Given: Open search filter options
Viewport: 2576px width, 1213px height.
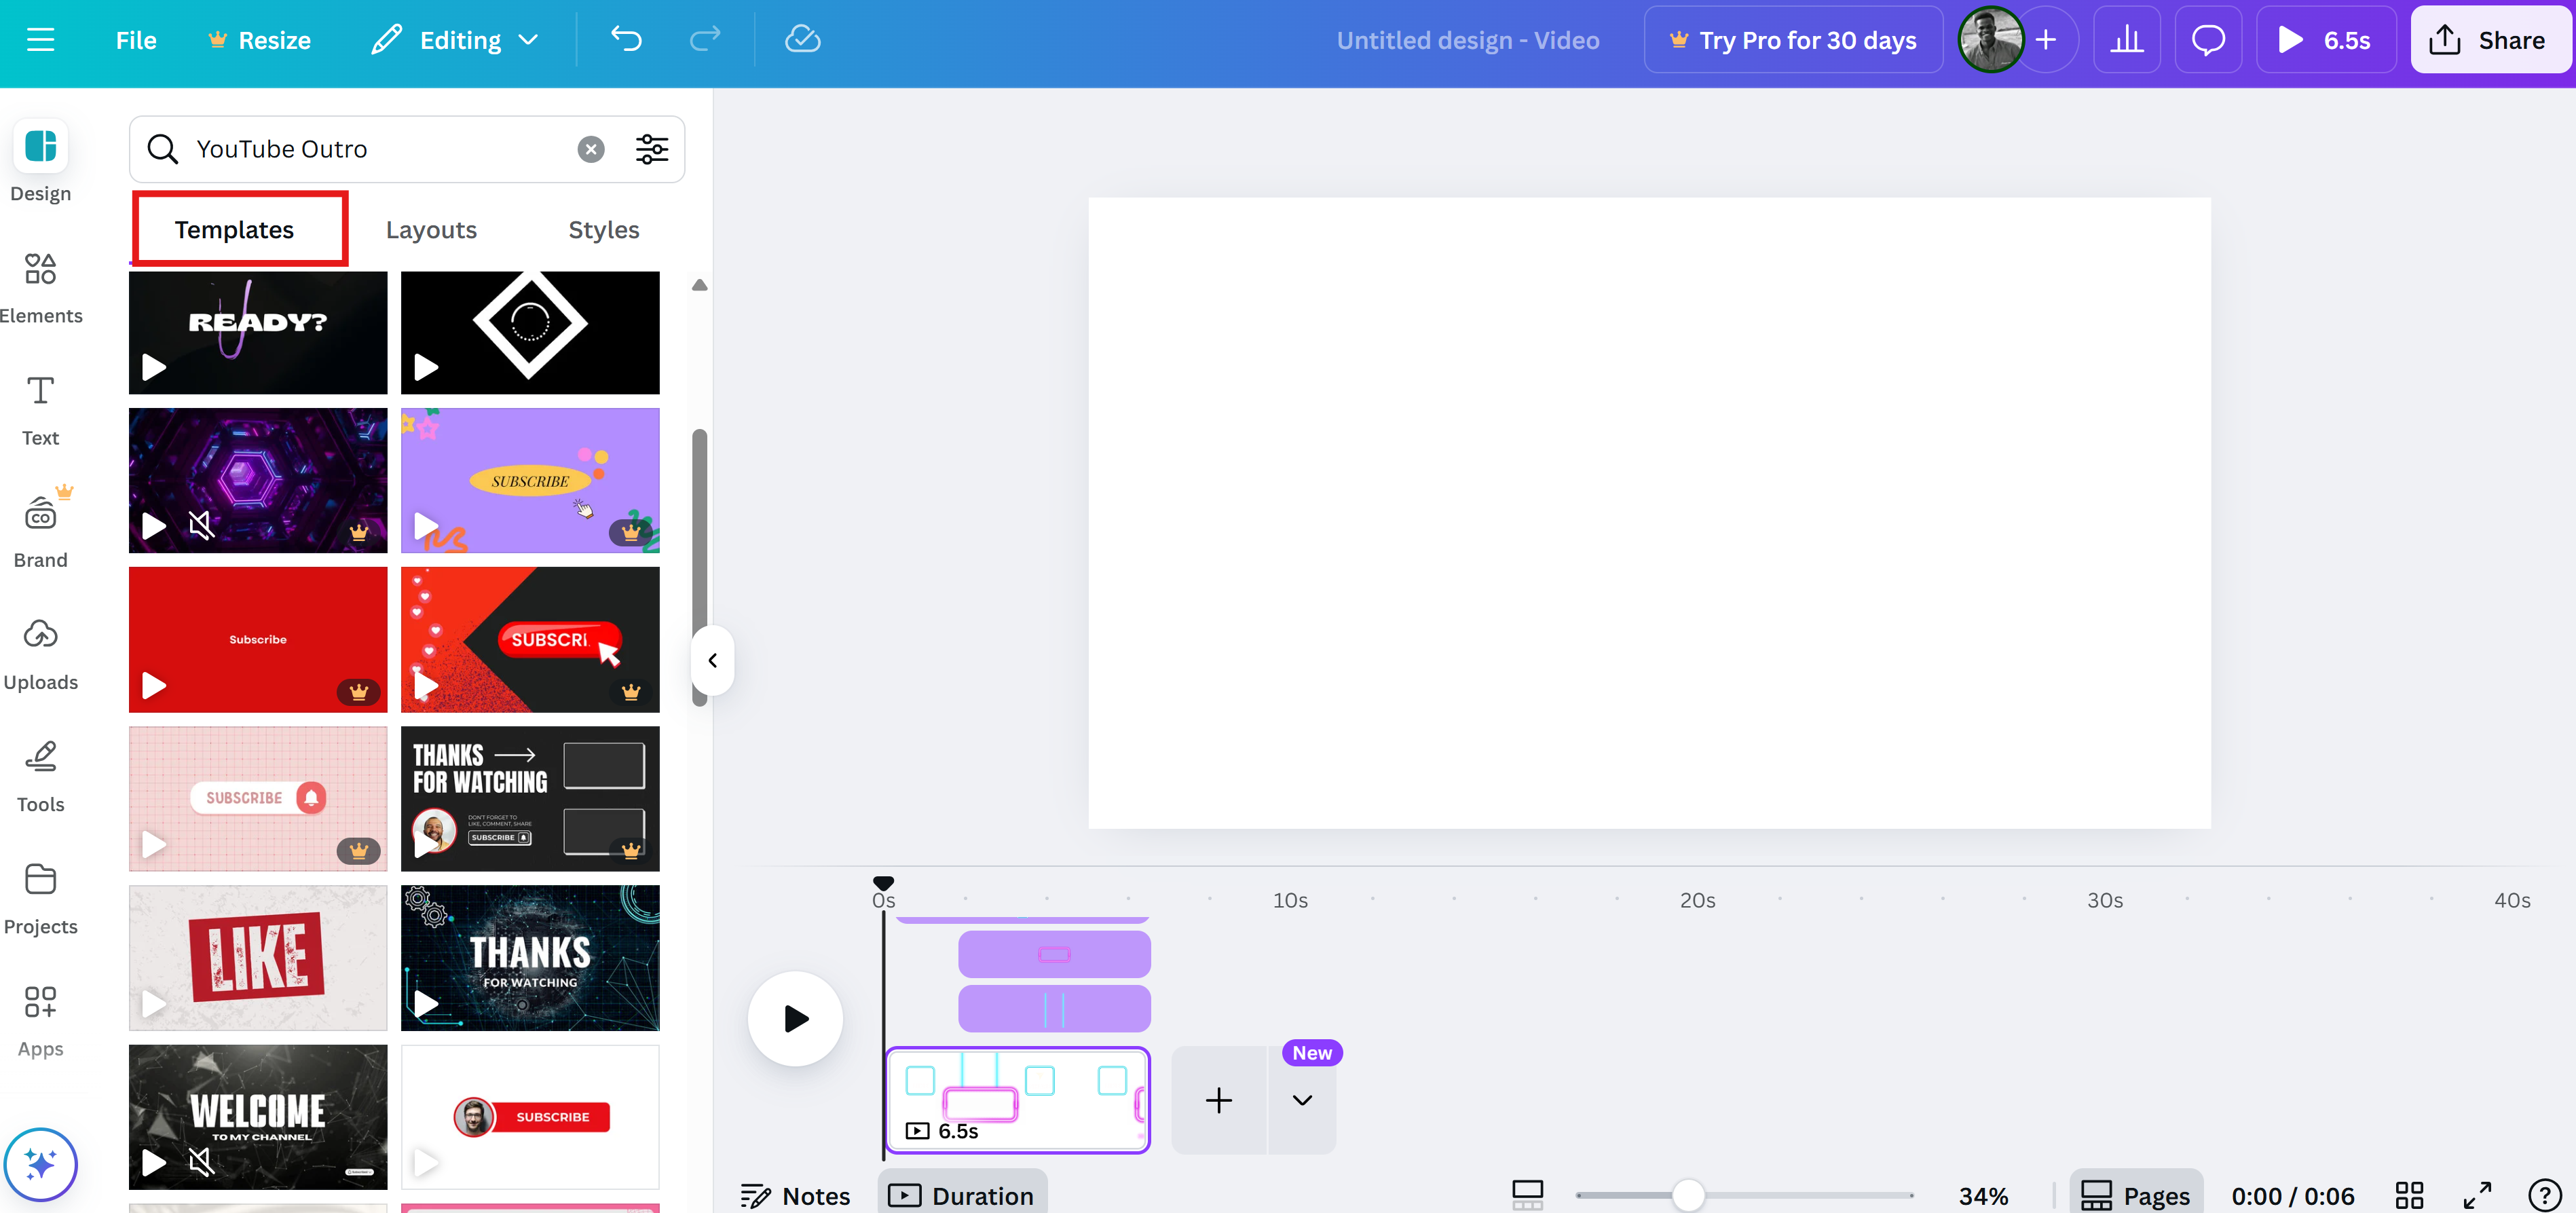Looking at the screenshot, I should (652, 148).
